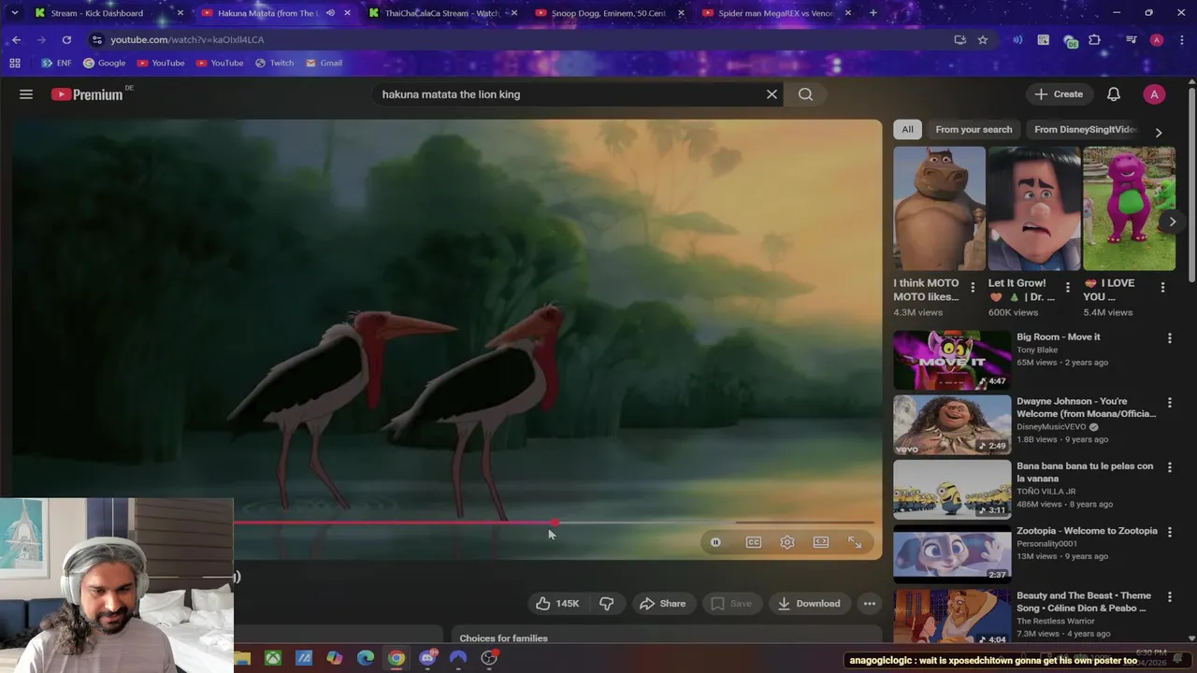This screenshot has height=673, width=1197.
Task: Select the All filter chip
Action: pyautogui.click(x=907, y=130)
